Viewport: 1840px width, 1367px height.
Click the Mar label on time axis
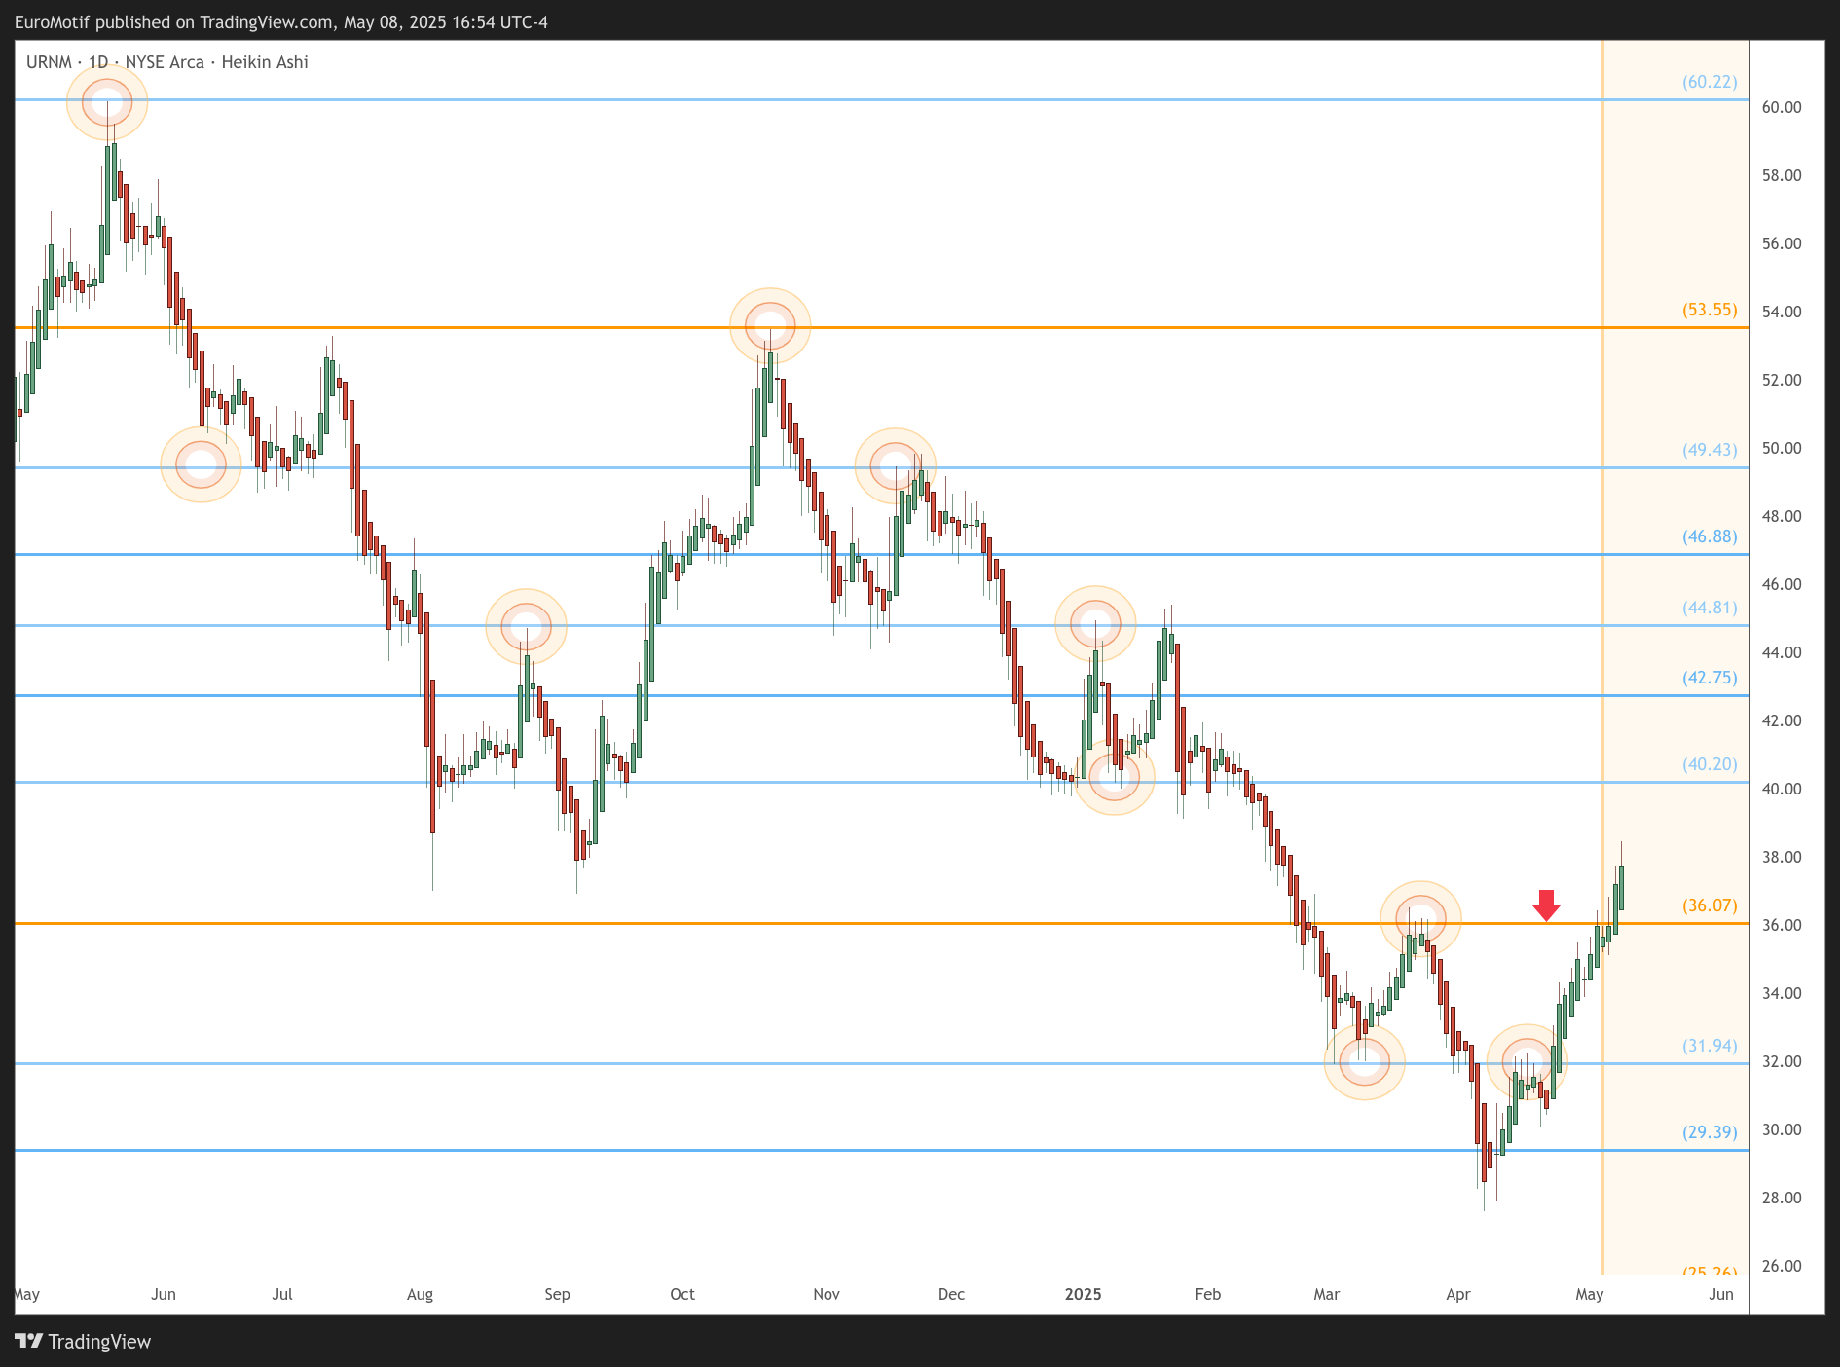click(1326, 1294)
